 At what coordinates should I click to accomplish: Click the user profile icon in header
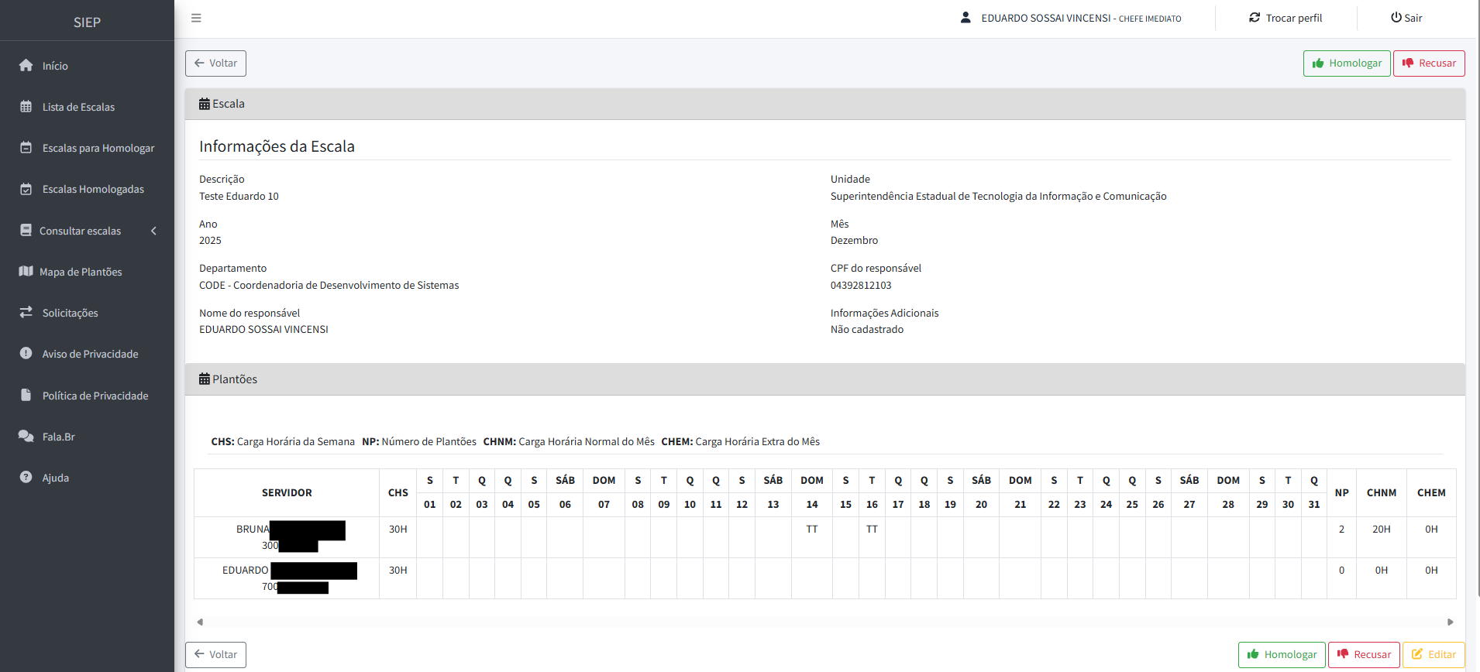[965, 18]
